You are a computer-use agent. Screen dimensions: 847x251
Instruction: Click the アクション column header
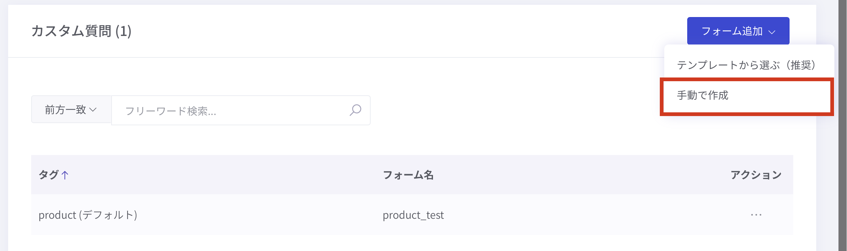click(x=756, y=175)
